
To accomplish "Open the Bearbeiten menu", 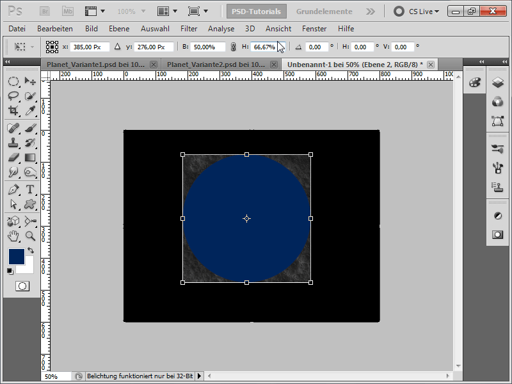I will 55,29.
